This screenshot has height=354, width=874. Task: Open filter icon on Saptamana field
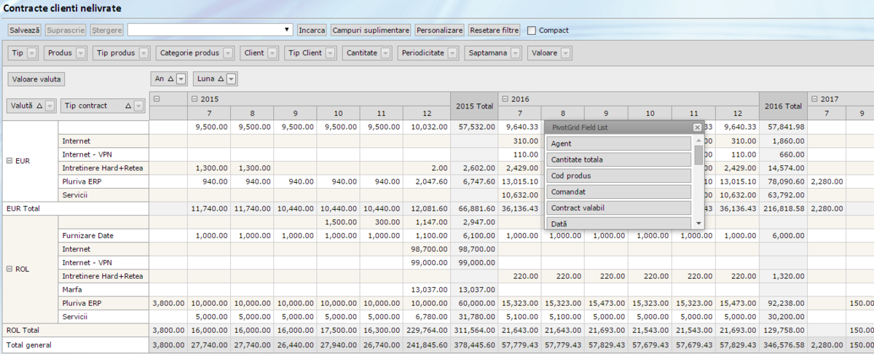pyautogui.click(x=516, y=53)
